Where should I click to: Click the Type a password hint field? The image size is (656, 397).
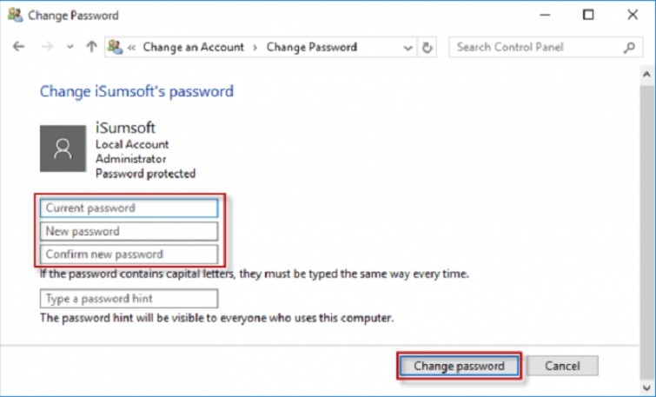click(129, 299)
